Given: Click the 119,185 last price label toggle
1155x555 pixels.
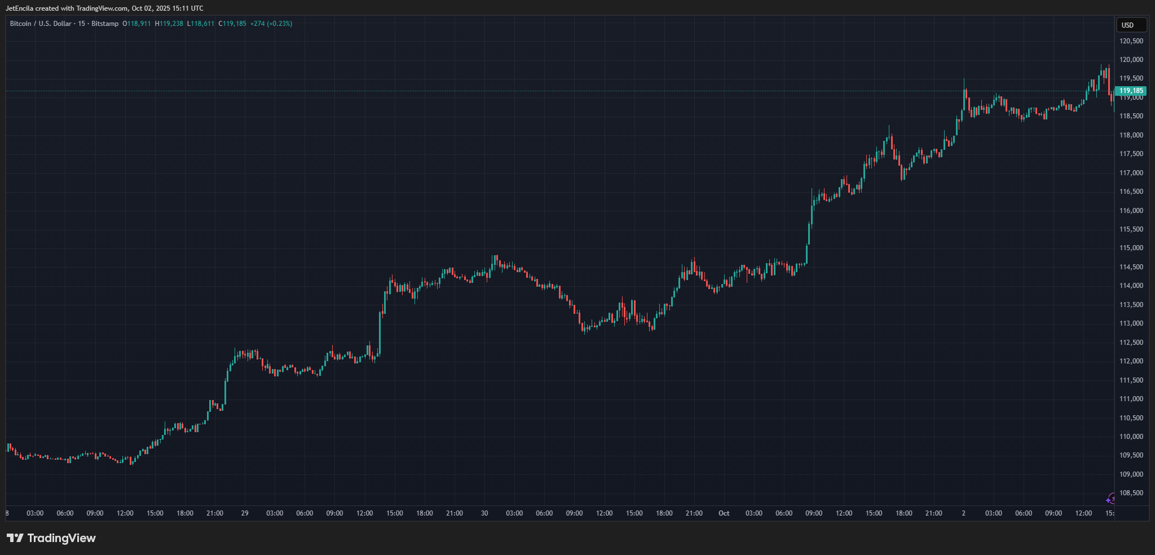Looking at the screenshot, I should click(1130, 90).
